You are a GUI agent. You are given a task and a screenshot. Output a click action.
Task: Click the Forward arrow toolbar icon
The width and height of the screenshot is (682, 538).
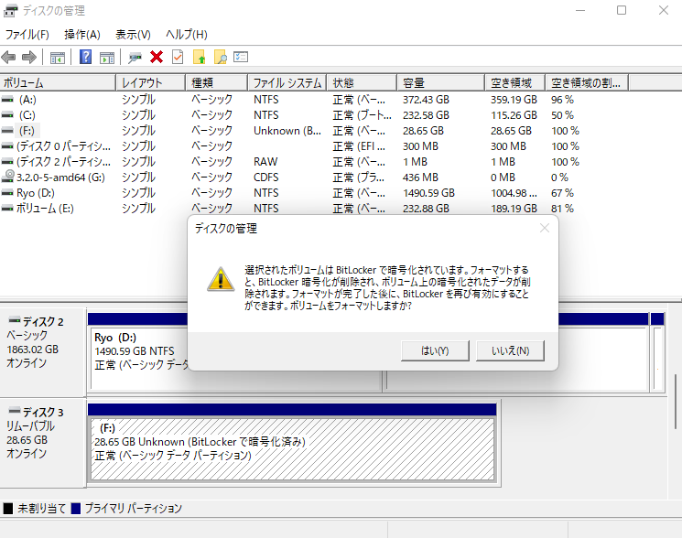29,57
